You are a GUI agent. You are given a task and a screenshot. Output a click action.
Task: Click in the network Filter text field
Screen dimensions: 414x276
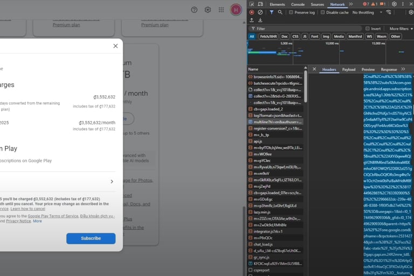305,29
